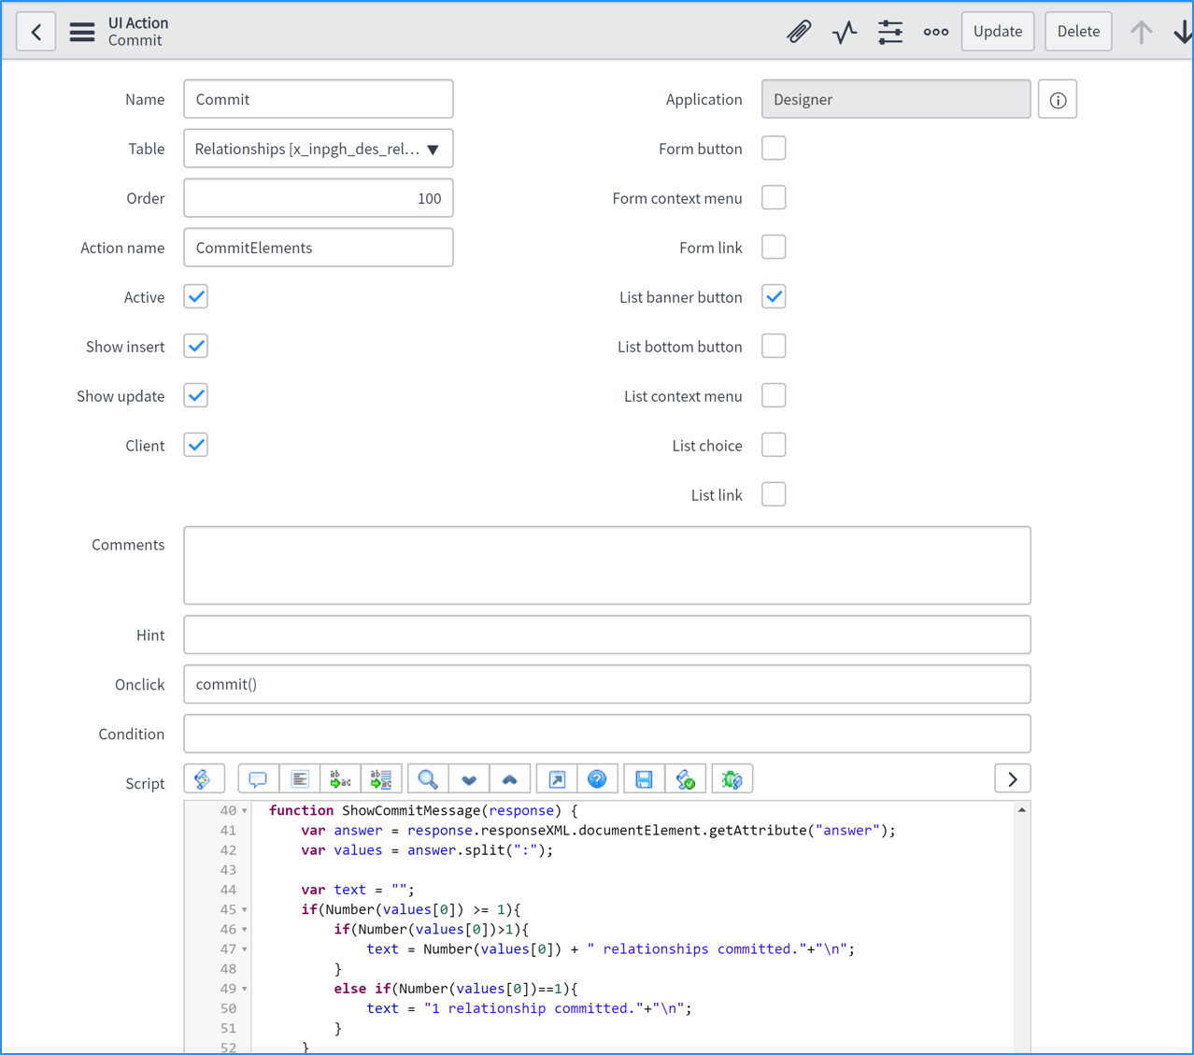Click the script editor help icon
The width and height of the screenshot is (1194, 1055).
(597, 779)
